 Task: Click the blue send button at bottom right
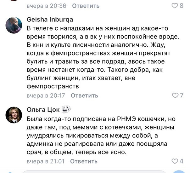pos(180,171)
